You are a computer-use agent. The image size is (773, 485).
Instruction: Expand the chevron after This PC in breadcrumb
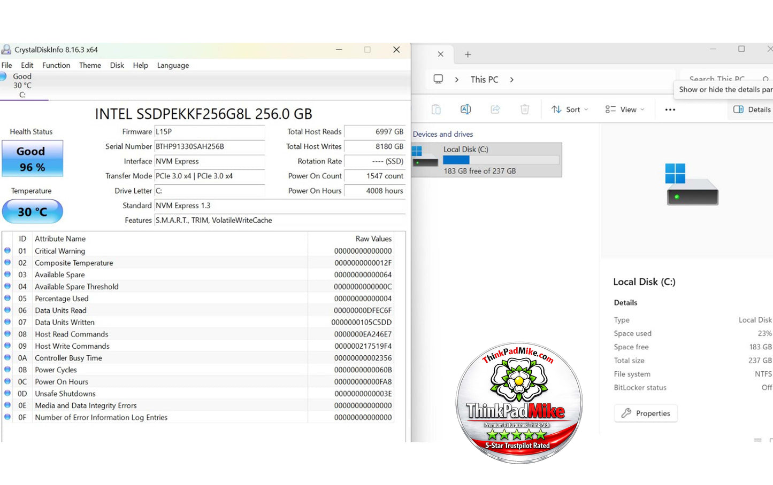512,80
